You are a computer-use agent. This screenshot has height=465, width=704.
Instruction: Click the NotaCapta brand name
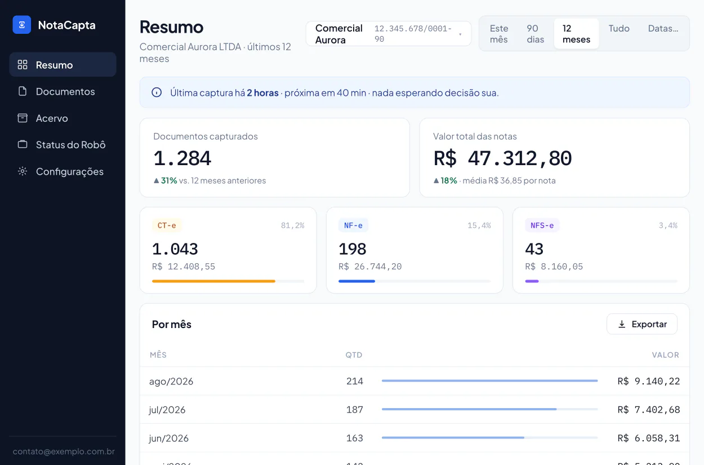(x=66, y=25)
